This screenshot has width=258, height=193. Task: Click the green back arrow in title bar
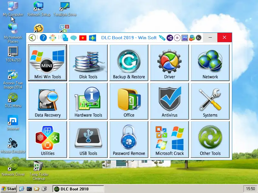tap(32, 38)
